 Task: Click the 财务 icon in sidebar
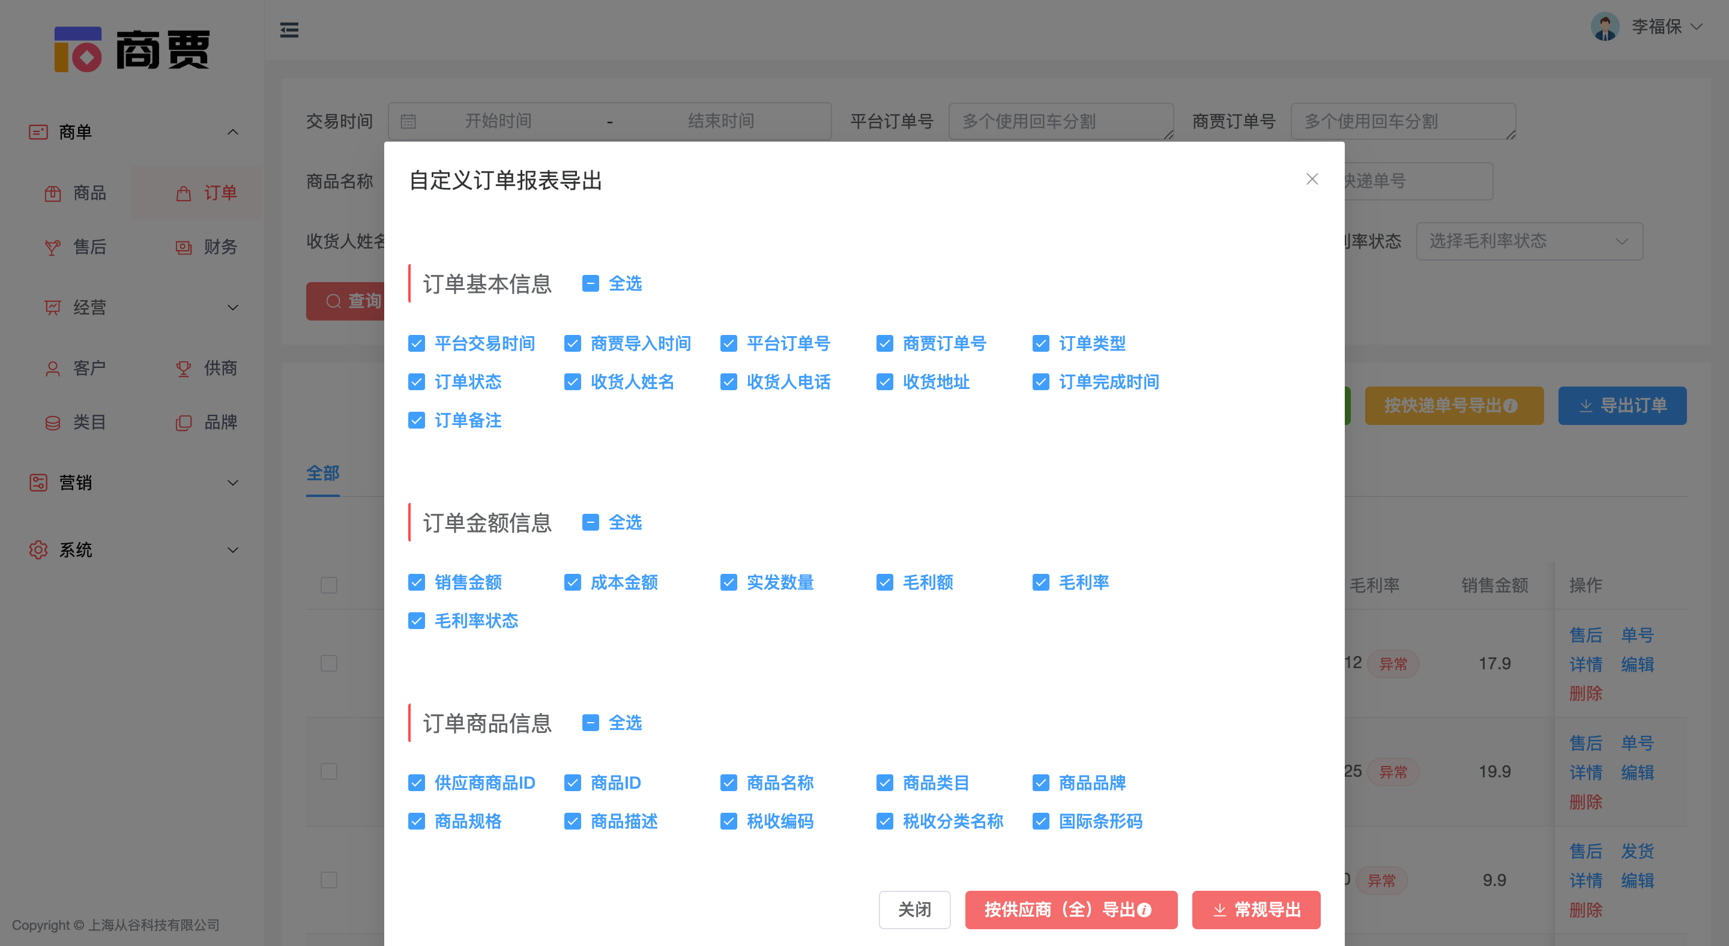click(183, 247)
